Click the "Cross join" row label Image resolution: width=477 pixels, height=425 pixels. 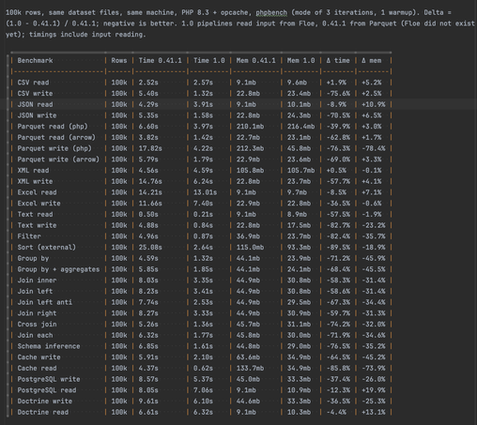pos(37,324)
